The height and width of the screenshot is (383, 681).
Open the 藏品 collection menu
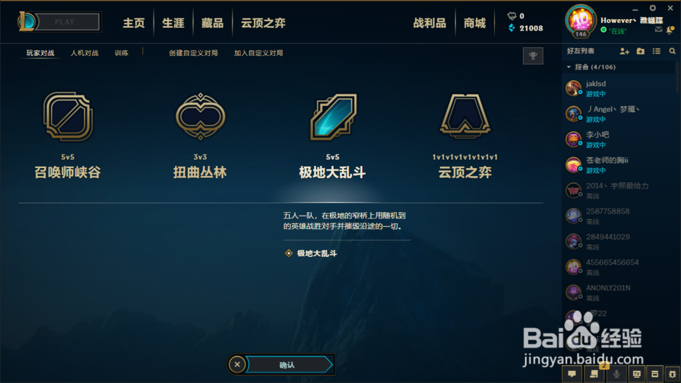point(212,23)
